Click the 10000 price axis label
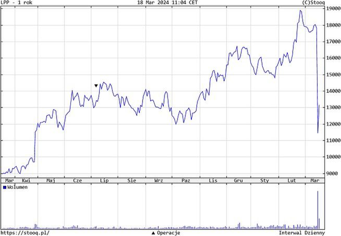This screenshot has height=236, width=341. pyautogui.click(x=333, y=157)
